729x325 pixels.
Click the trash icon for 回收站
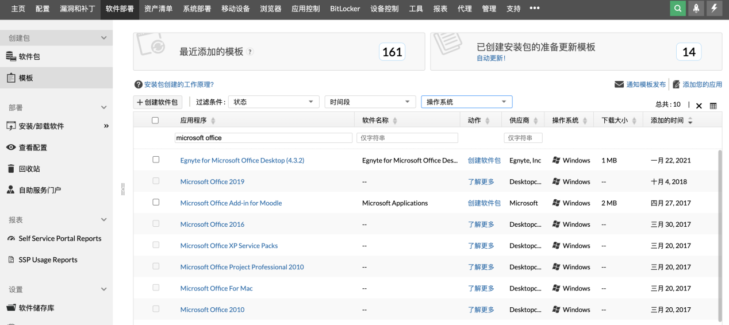pos(10,168)
